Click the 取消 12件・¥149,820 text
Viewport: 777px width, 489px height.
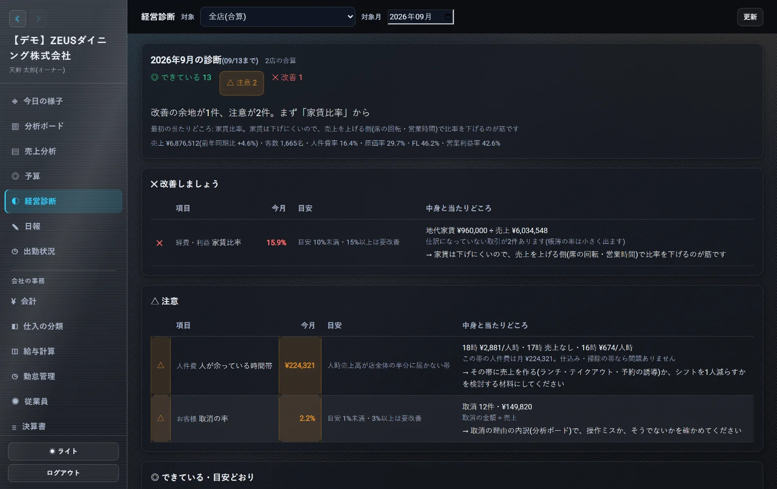[497, 407]
